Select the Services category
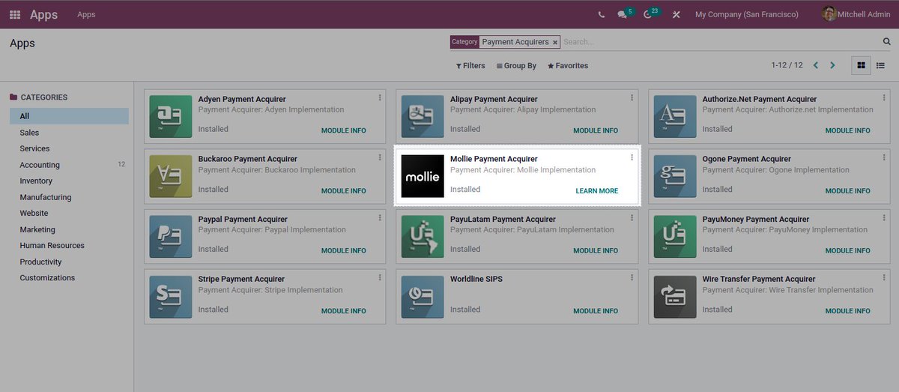Image resolution: width=899 pixels, height=392 pixels. [69, 148]
